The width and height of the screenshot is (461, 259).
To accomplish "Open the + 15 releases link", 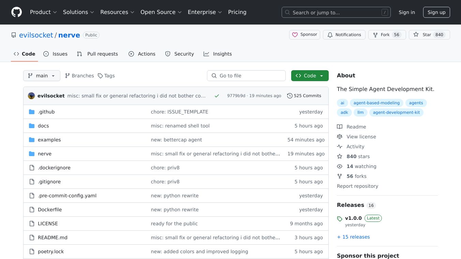I will [x=353, y=237].
